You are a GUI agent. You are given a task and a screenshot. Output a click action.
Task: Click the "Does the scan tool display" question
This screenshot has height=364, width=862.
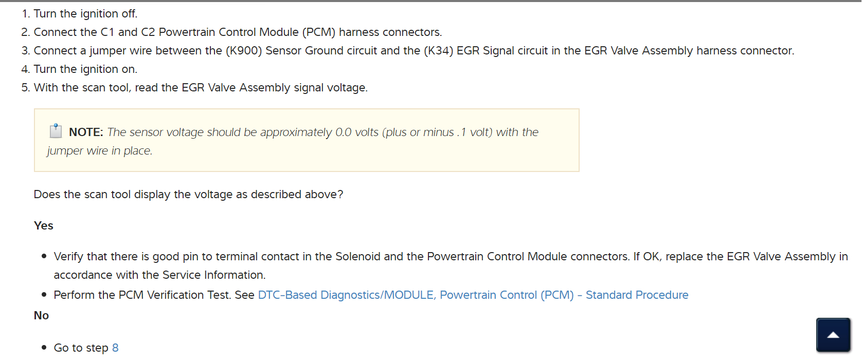(x=188, y=195)
